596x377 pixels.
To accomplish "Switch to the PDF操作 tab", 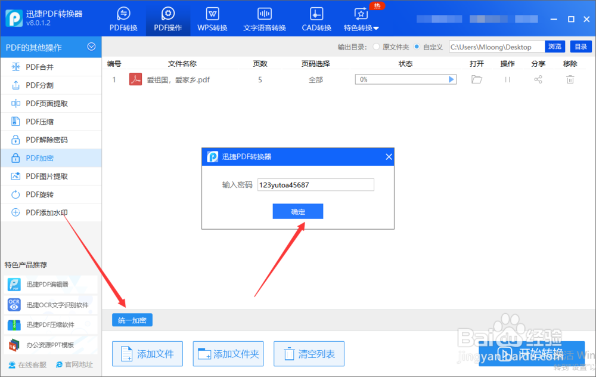I will click(x=167, y=19).
